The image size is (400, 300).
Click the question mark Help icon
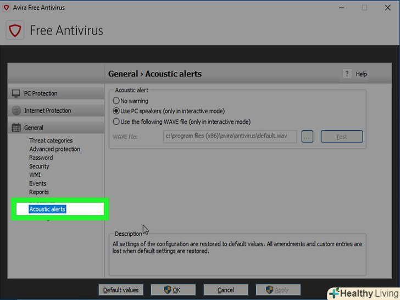pyautogui.click(x=347, y=74)
